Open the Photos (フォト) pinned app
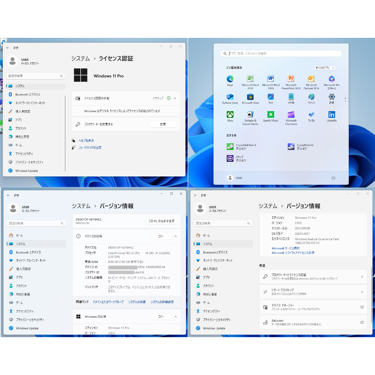 pos(270,99)
